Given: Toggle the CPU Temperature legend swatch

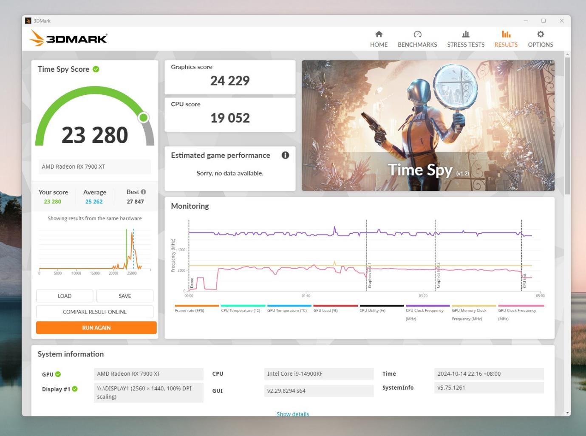Looking at the screenshot, I should pos(243,306).
